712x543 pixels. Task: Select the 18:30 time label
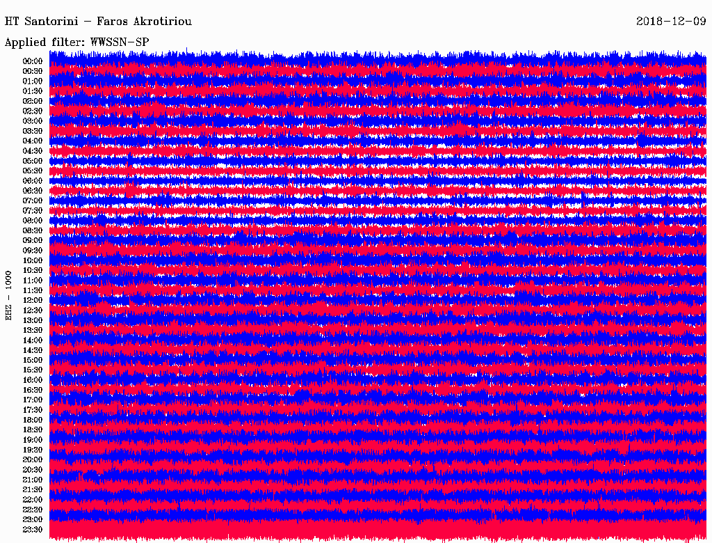point(33,430)
